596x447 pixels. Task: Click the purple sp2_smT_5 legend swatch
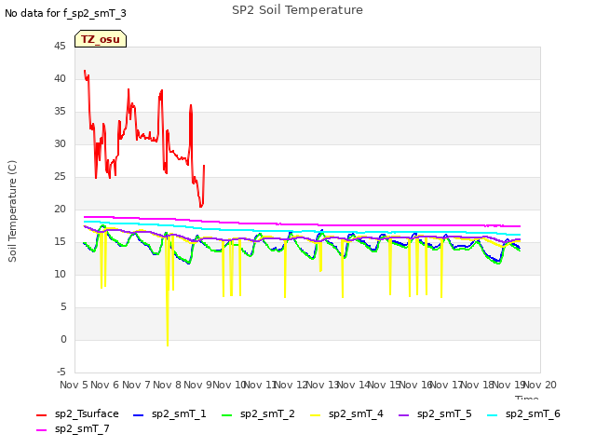[x=403, y=415]
